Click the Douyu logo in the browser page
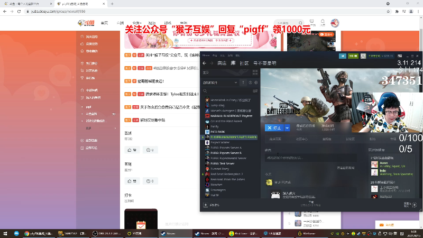 (86, 23)
